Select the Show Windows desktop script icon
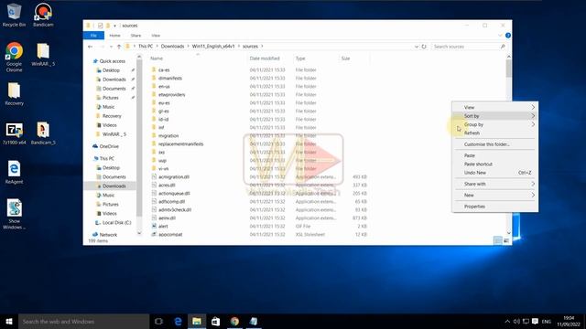Screen dimensions: 586x329 [x=15, y=214]
